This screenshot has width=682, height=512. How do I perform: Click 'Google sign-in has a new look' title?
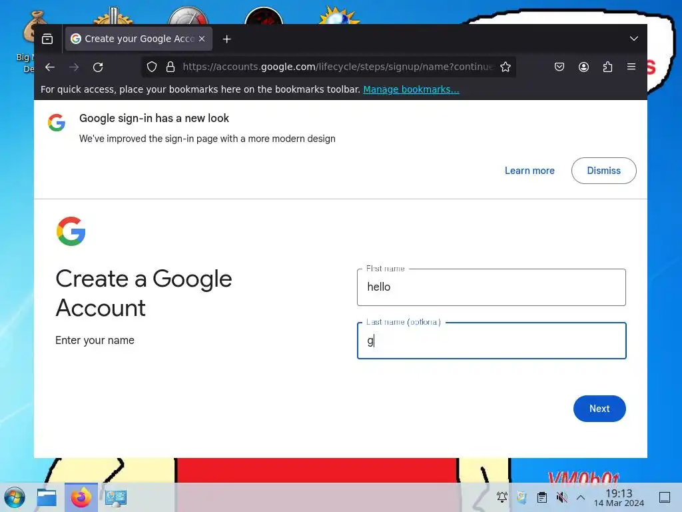(154, 118)
